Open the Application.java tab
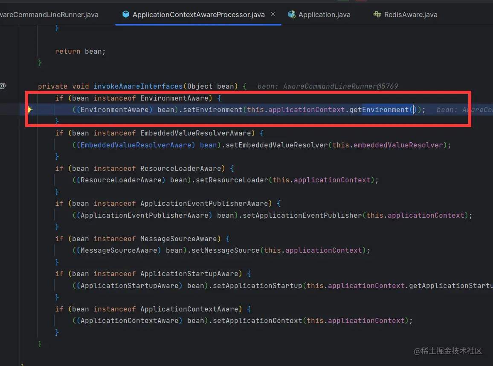The height and width of the screenshot is (366, 493). [x=319, y=14]
